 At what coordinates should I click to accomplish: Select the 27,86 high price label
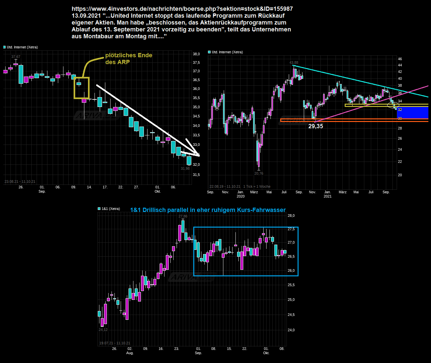pos(183,216)
